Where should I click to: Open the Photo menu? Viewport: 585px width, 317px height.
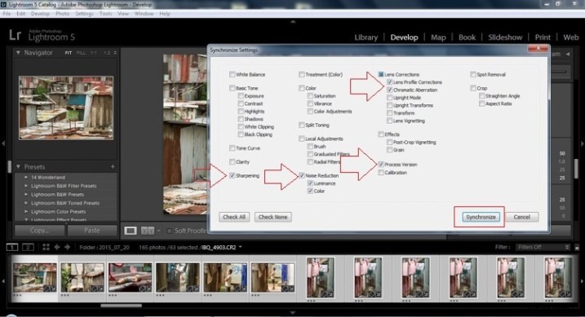(62, 13)
